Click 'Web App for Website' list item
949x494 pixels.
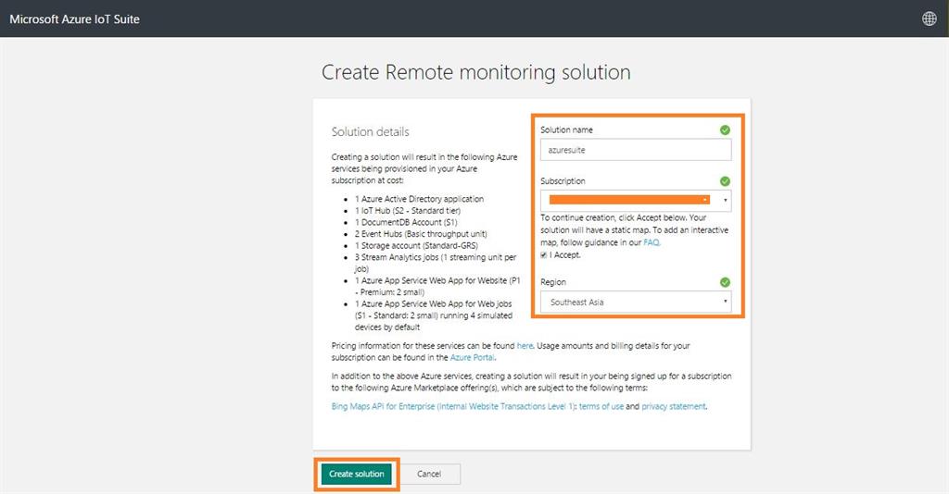click(x=437, y=286)
